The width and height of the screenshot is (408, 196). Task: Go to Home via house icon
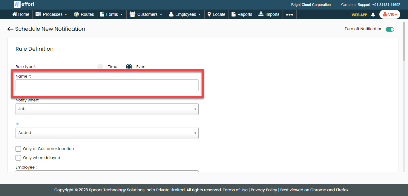pyautogui.click(x=15, y=14)
